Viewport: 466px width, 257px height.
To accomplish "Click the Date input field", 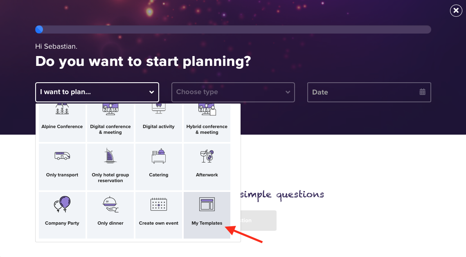I will click(x=369, y=92).
